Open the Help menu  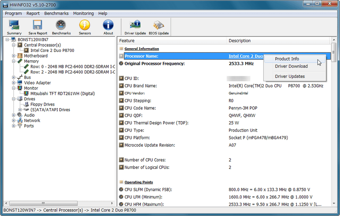103,13
